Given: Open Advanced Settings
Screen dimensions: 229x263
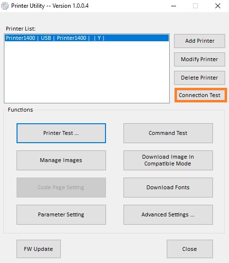Looking at the screenshot, I should click(x=168, y=214).
